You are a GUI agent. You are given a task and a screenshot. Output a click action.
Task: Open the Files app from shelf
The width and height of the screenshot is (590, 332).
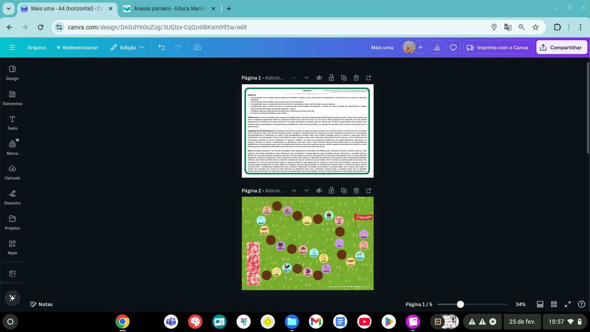[x=292, y=322]
